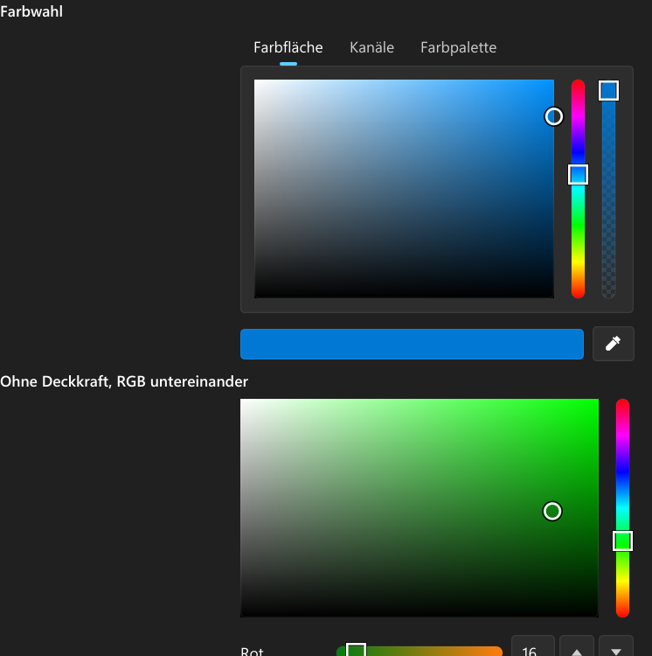The width and height of the screenshot is (652, 656).
Task: Decrease the Rot value with the down arrow
Action: click(x=616, y=646)
